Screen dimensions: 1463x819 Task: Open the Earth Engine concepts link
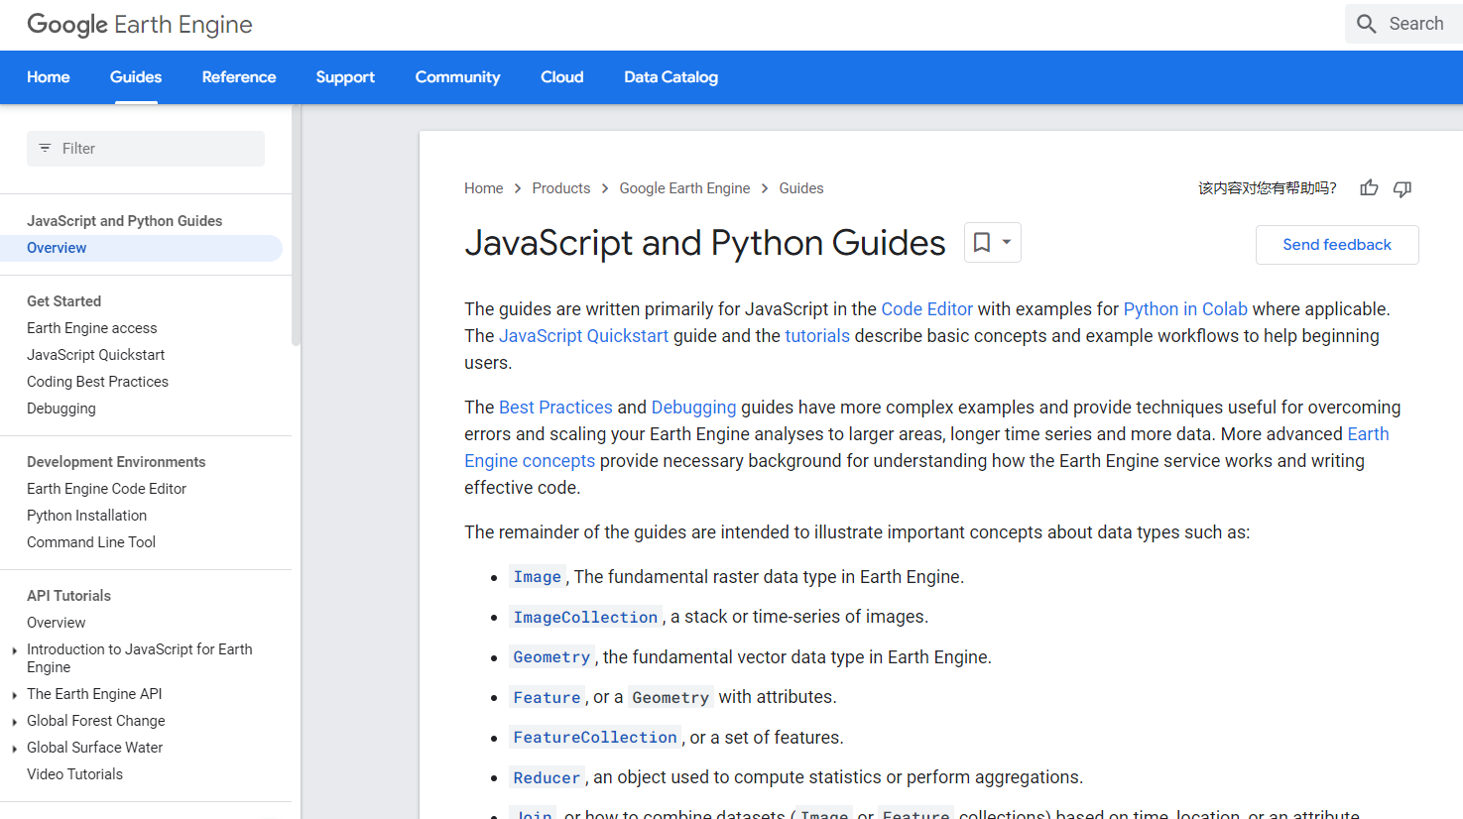pos(530,461)
